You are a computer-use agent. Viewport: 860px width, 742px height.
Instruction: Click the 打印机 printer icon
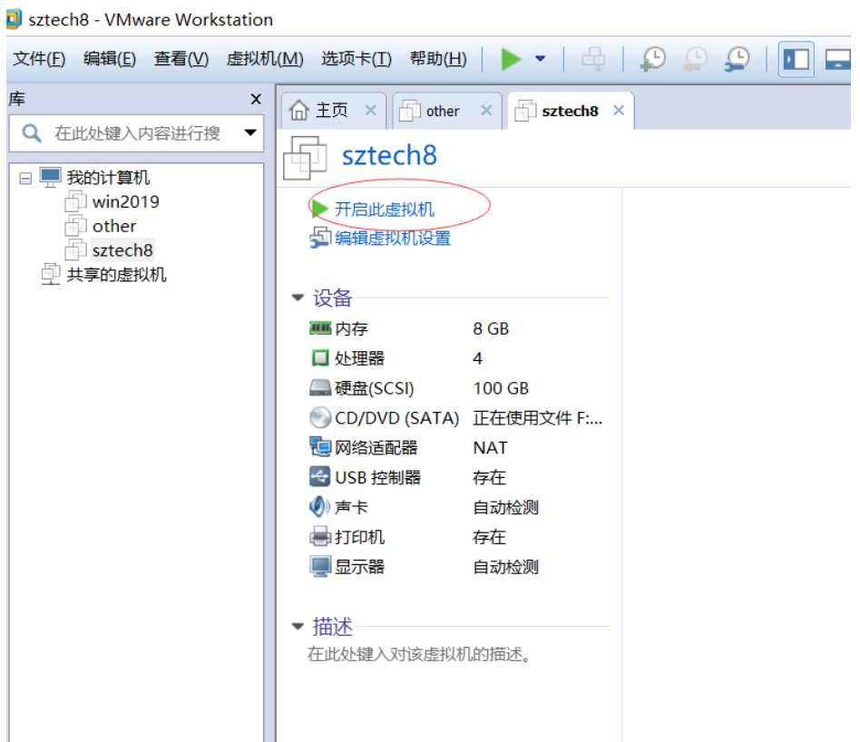(320, 536)
